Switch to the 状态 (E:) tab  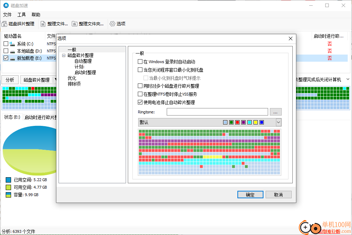point(12,117)
